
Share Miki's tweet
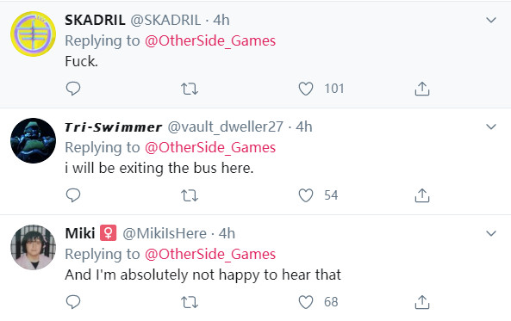[x=422, y=302]
